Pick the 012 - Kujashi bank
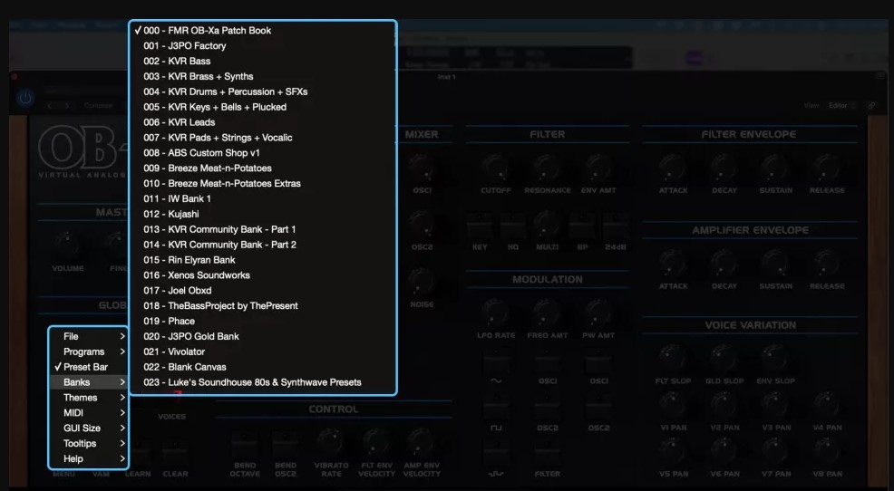 pyautogui.click(x=263, y=214)
